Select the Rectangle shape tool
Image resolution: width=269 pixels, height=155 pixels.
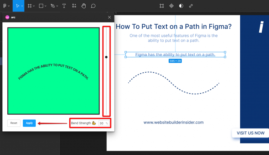[41, 6]
